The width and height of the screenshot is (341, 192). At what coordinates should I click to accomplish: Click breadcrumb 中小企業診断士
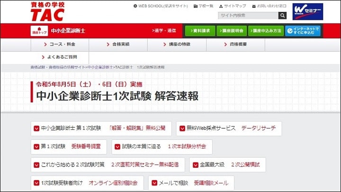(x=100, y=67)
